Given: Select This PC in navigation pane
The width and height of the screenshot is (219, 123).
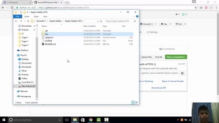Looking at the screenshot, I should click(23, 55).
